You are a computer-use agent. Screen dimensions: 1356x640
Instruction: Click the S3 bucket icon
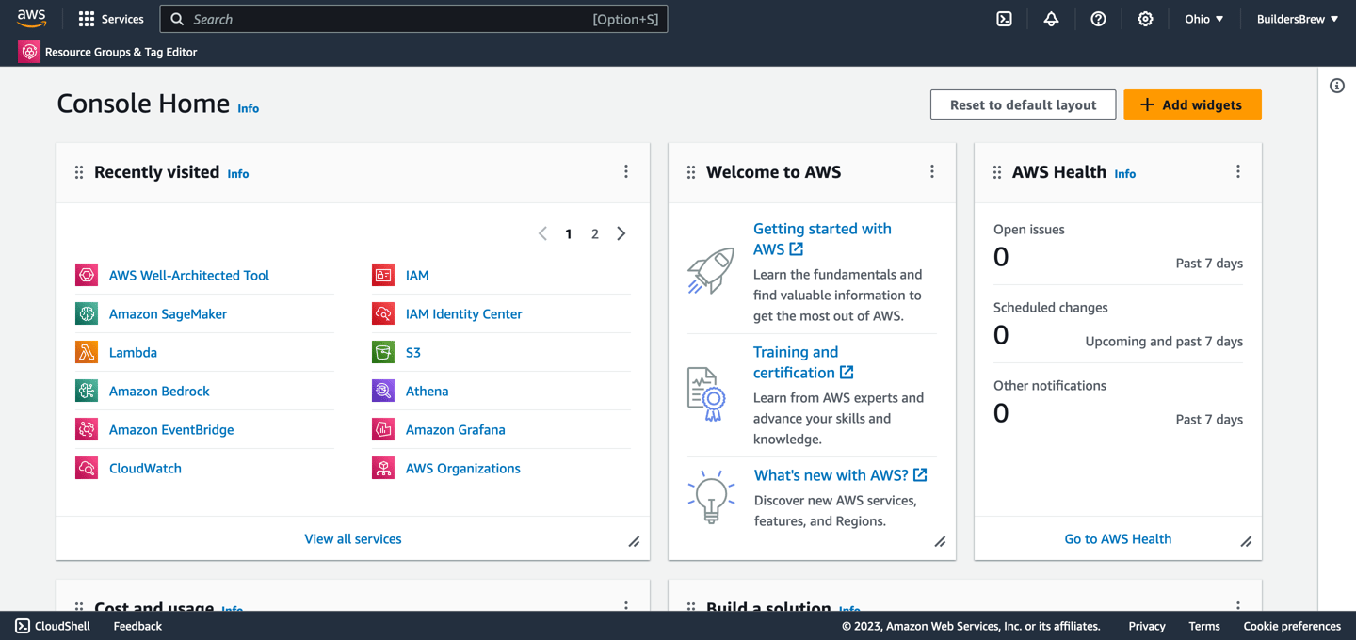(x=383, y=353)
